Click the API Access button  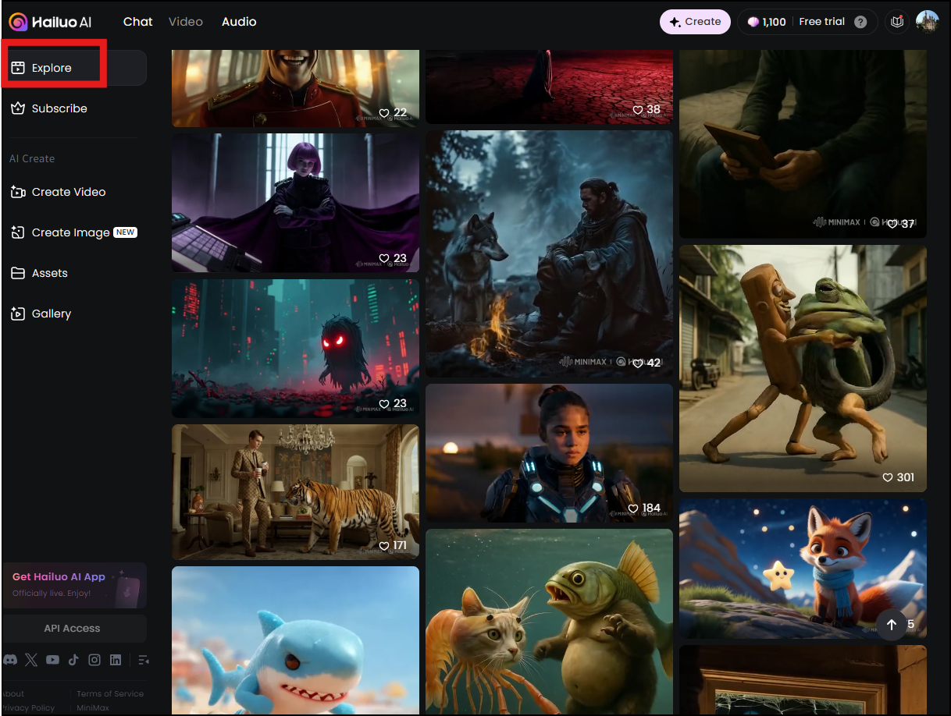tap(74, 628)
